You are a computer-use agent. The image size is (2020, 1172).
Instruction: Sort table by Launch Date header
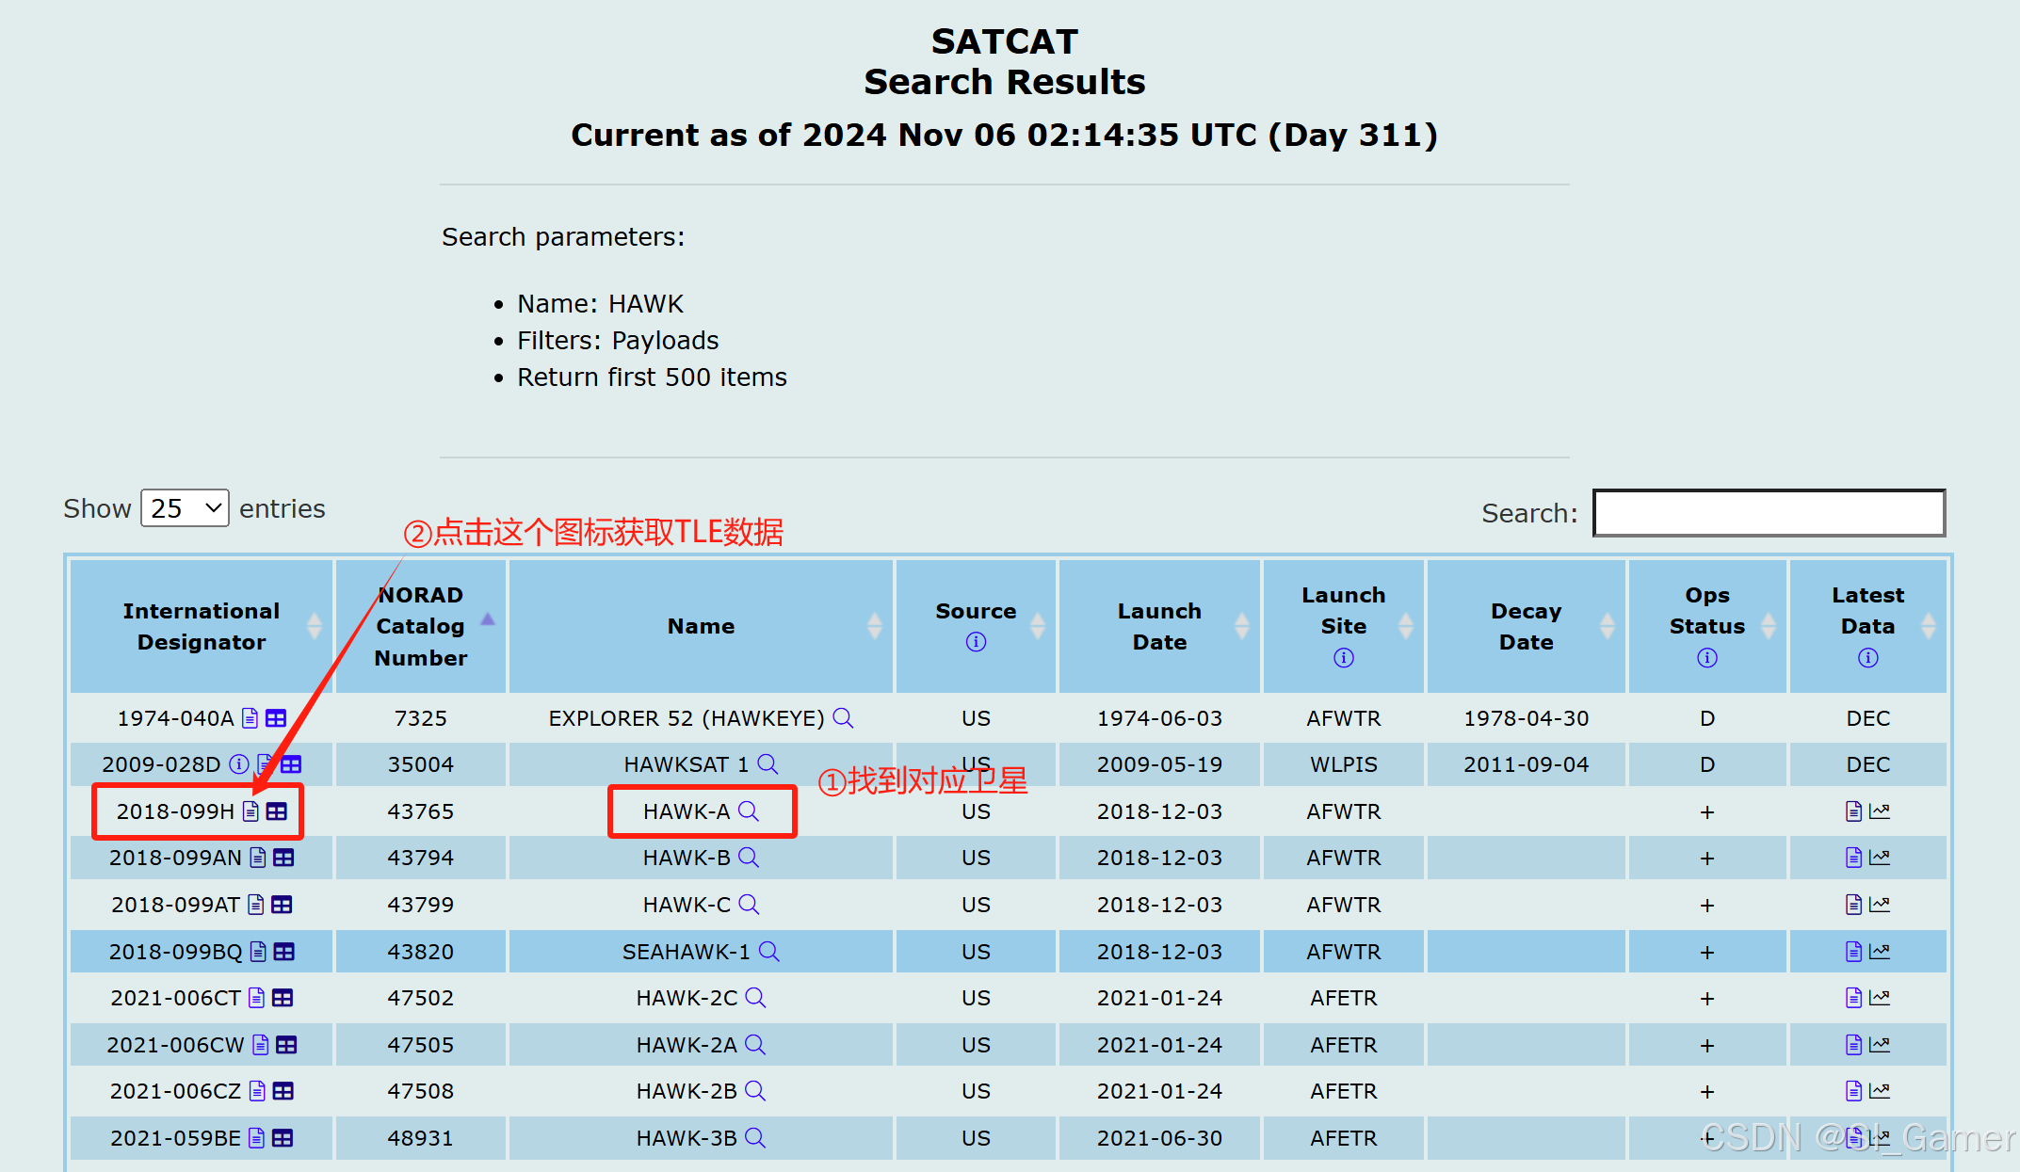click(1158, 626)
